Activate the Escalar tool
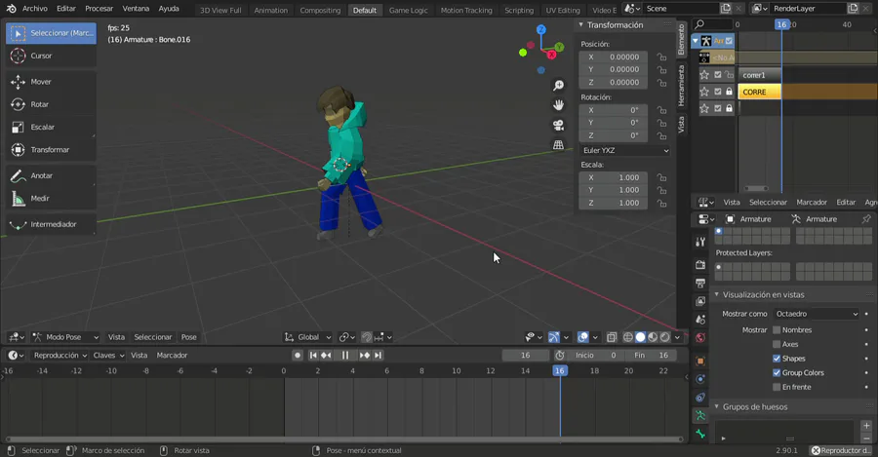 pos(51,127)
